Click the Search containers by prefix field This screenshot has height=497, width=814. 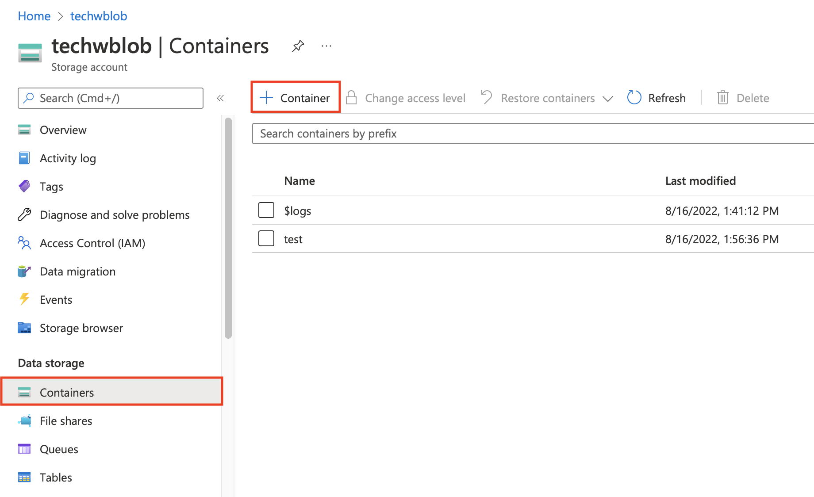(531, 134)
